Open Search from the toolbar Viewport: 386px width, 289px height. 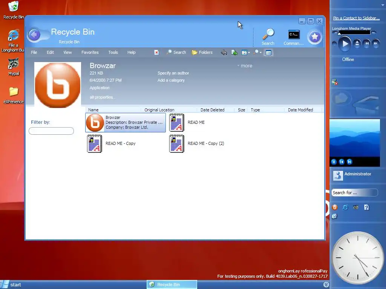point(176,52)
